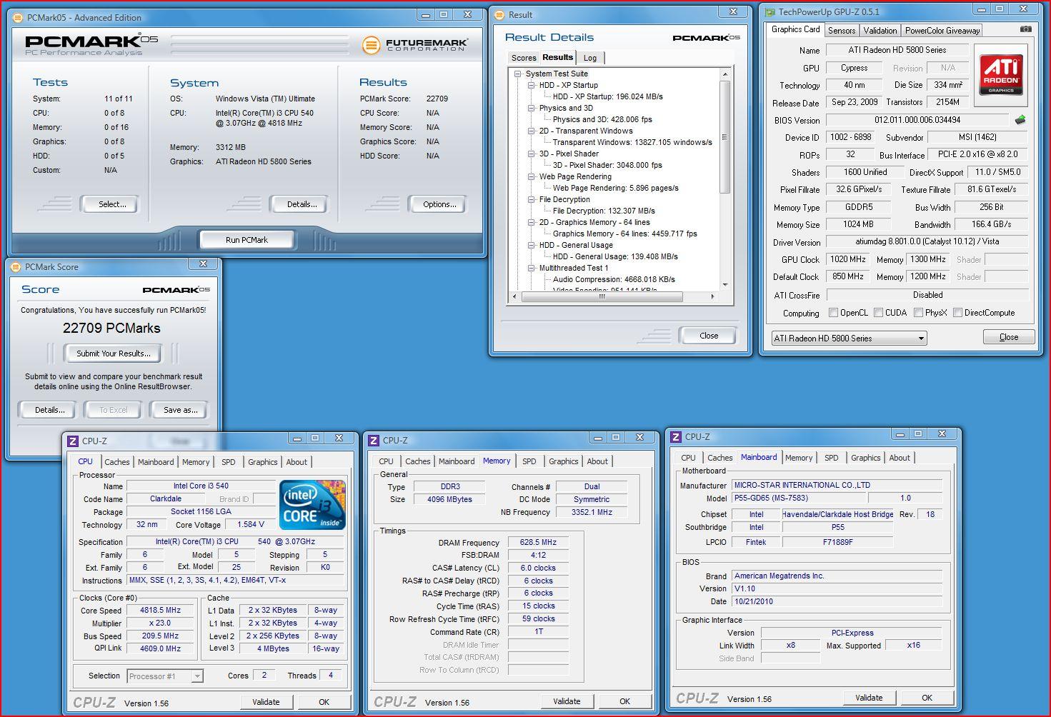Click the To Excel button
Image resolution: width=1051 pixels, height=717 pixels.
click(x=114, y=410)
